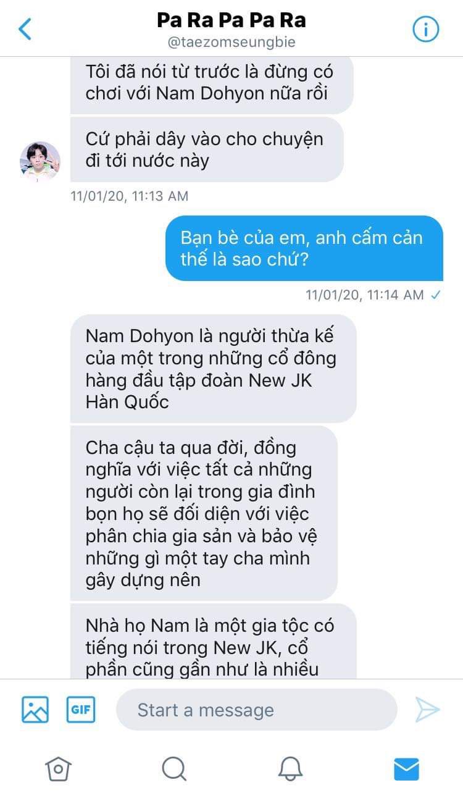Open the Messages envelope tab
This screenshot has width=463, height=801.
(406, 769)
